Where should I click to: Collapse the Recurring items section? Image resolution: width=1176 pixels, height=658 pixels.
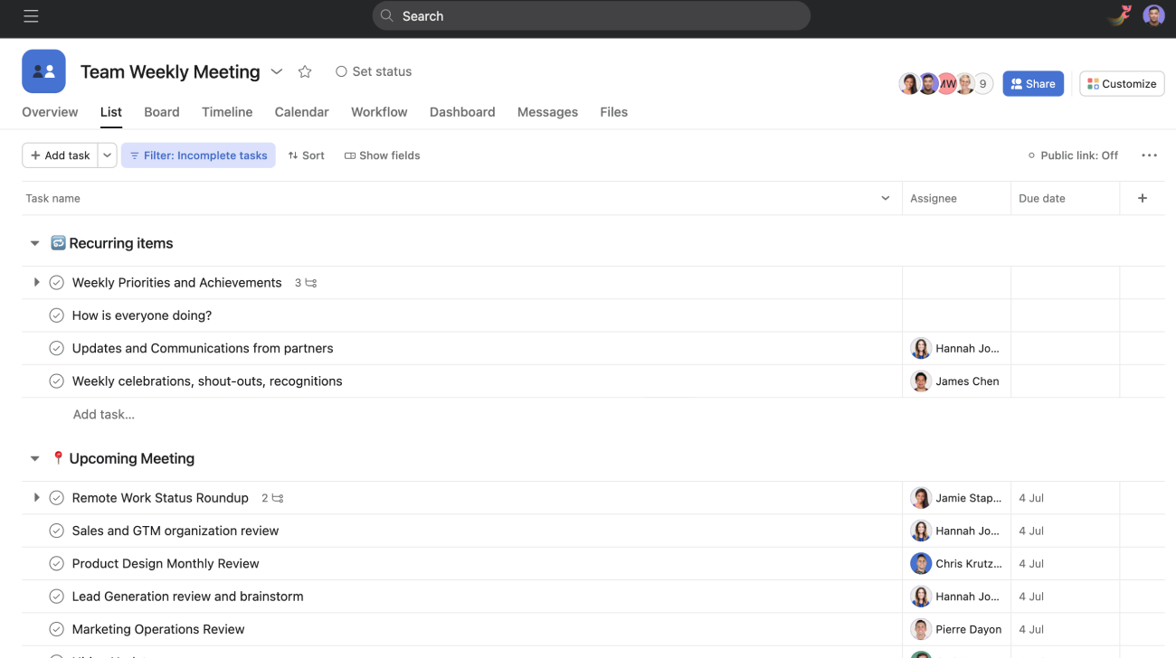34,242
